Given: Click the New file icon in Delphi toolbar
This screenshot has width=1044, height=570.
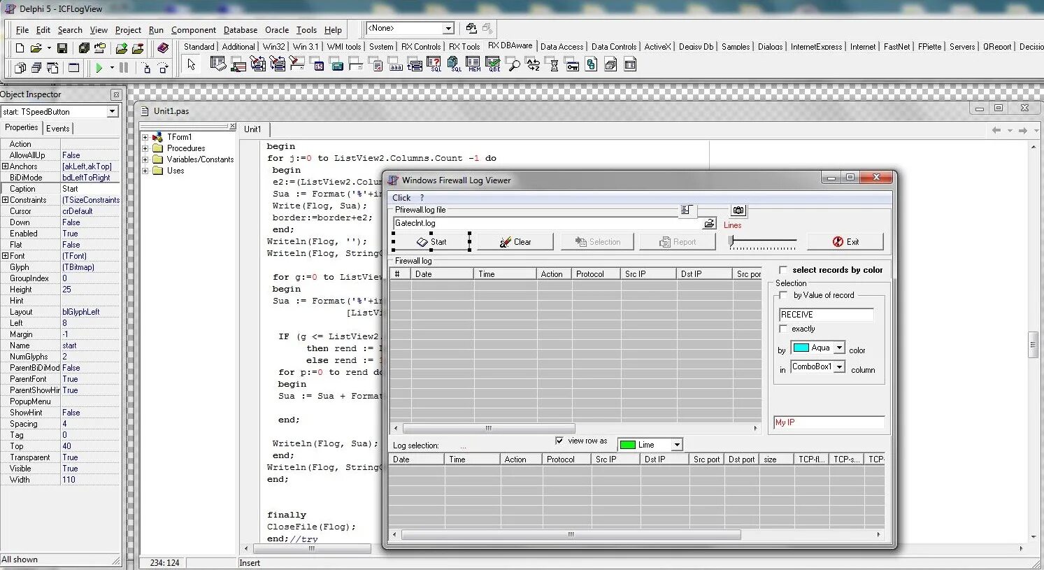Looking at the screenshot, I should [20, 48].
